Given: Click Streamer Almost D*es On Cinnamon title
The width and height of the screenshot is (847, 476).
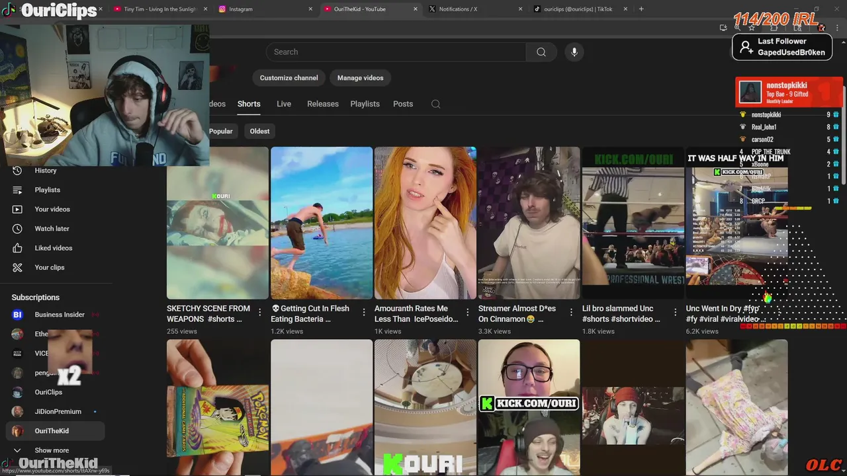Looking at the screenshot, I should [517, 313].
